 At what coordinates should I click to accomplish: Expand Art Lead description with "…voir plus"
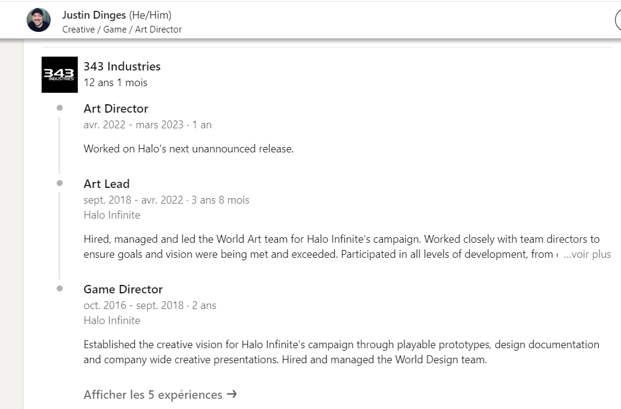(x=587, y=254)
